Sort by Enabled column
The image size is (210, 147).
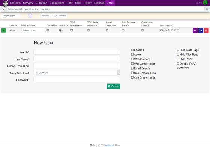click(x=52, y=25)
